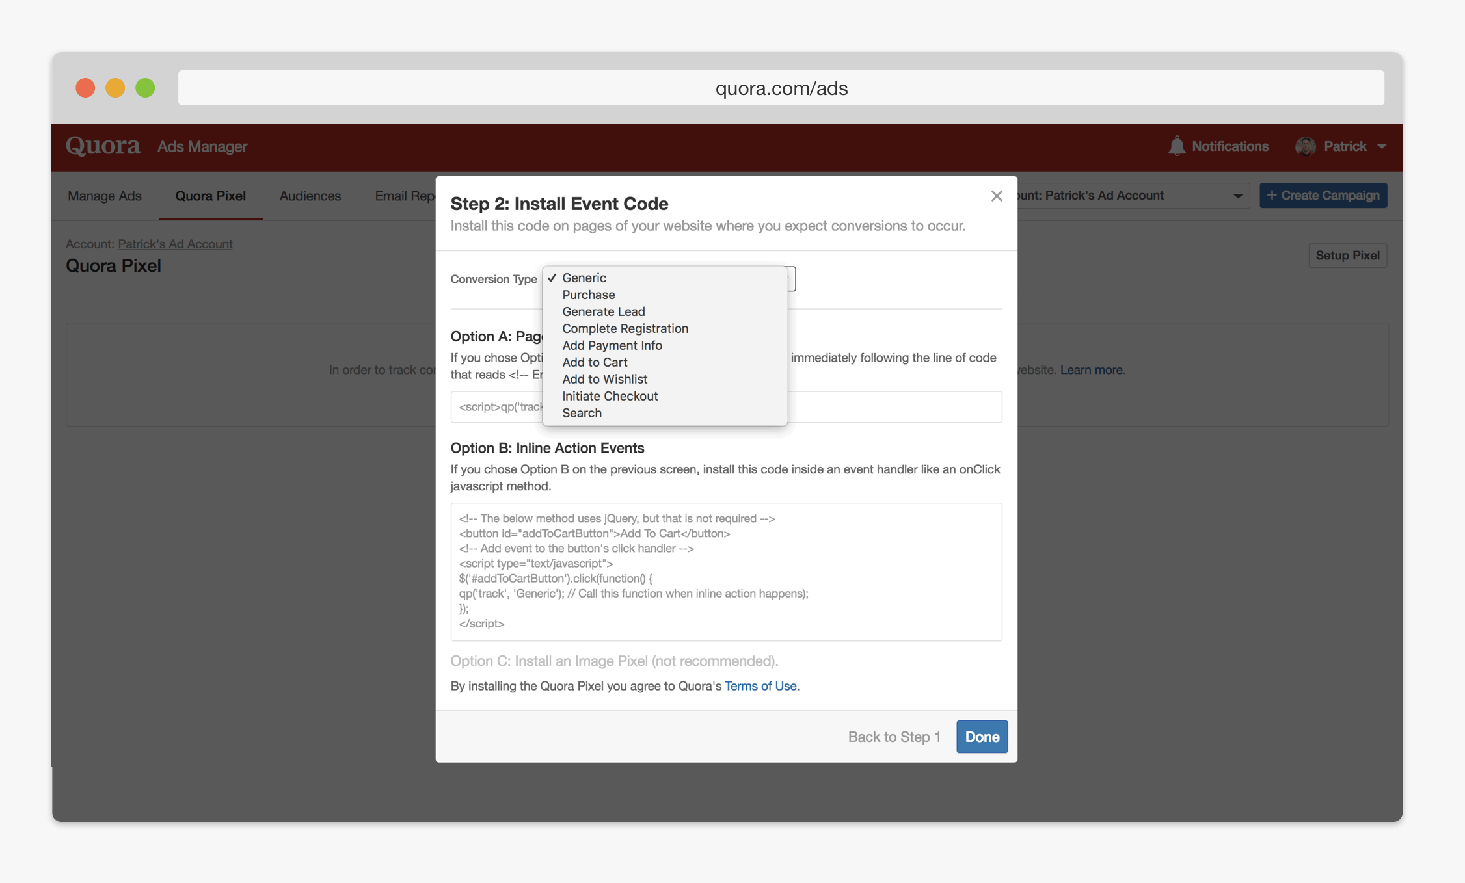Choose Purchase from the conversion list
This screenshot has height=883, width=1465.
(664, 295)
